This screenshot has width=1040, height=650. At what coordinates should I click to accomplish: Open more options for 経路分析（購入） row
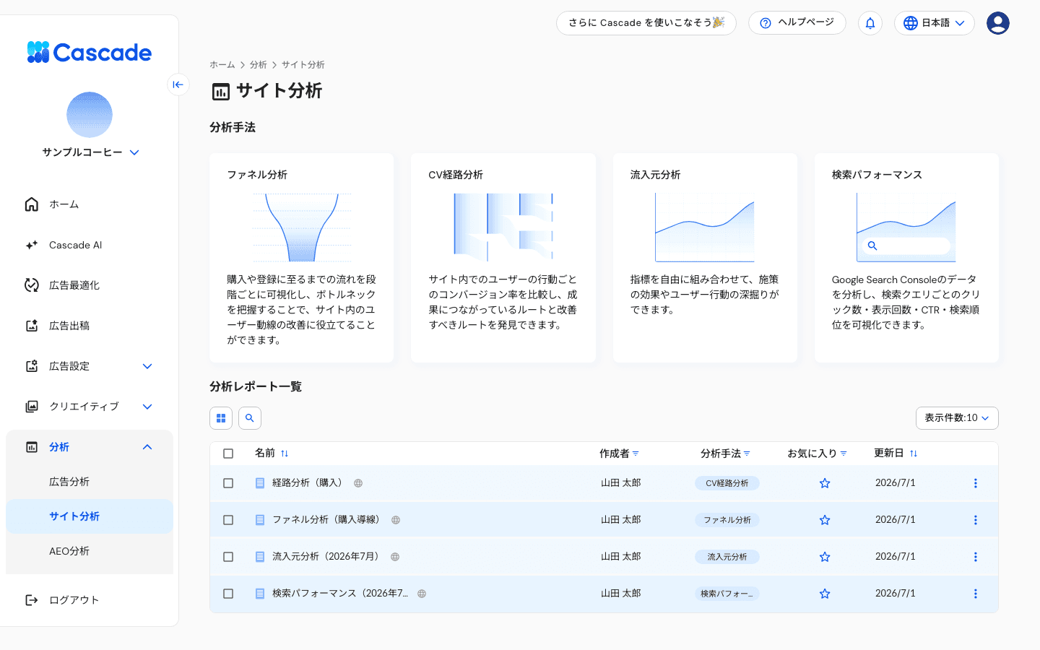976,483
